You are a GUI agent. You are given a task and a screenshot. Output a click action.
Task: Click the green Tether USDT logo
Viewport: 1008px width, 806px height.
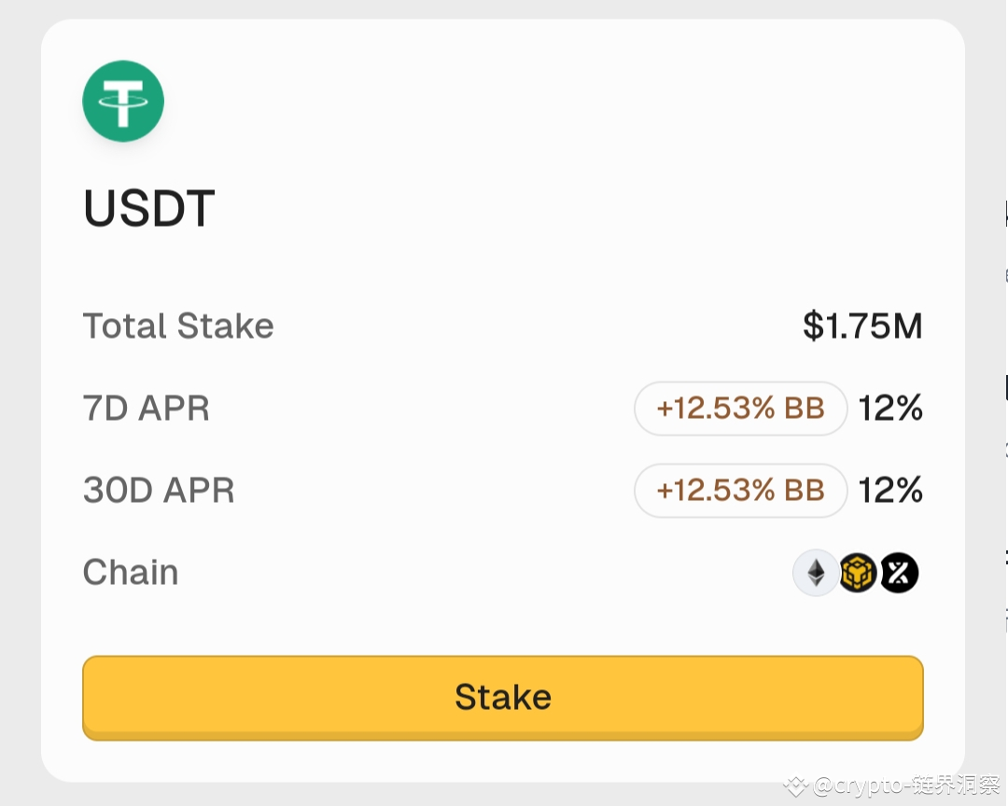123,101
